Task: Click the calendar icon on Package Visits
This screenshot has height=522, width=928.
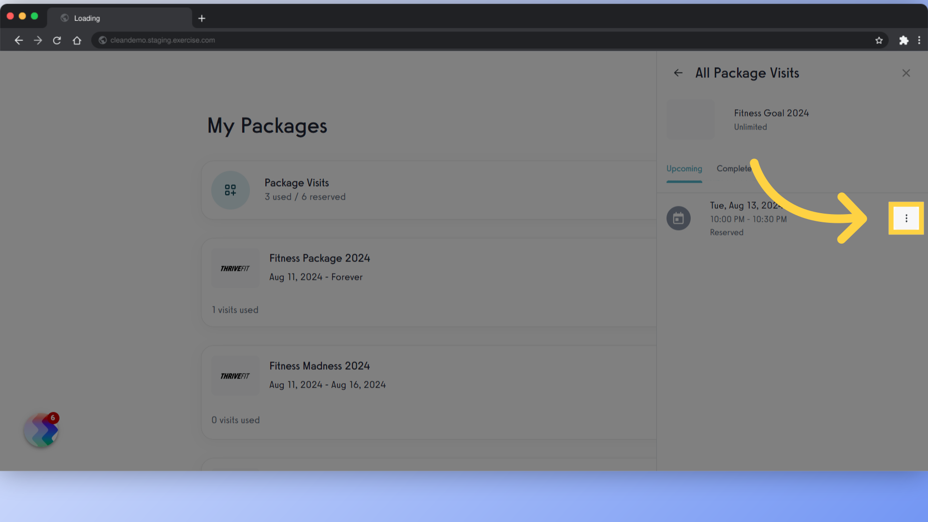Action: [678, 218]
